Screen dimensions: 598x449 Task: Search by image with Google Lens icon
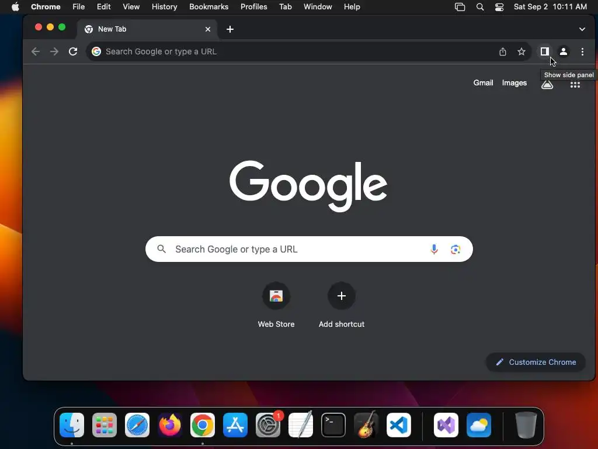pyautogui.click(x=456, y=249)
